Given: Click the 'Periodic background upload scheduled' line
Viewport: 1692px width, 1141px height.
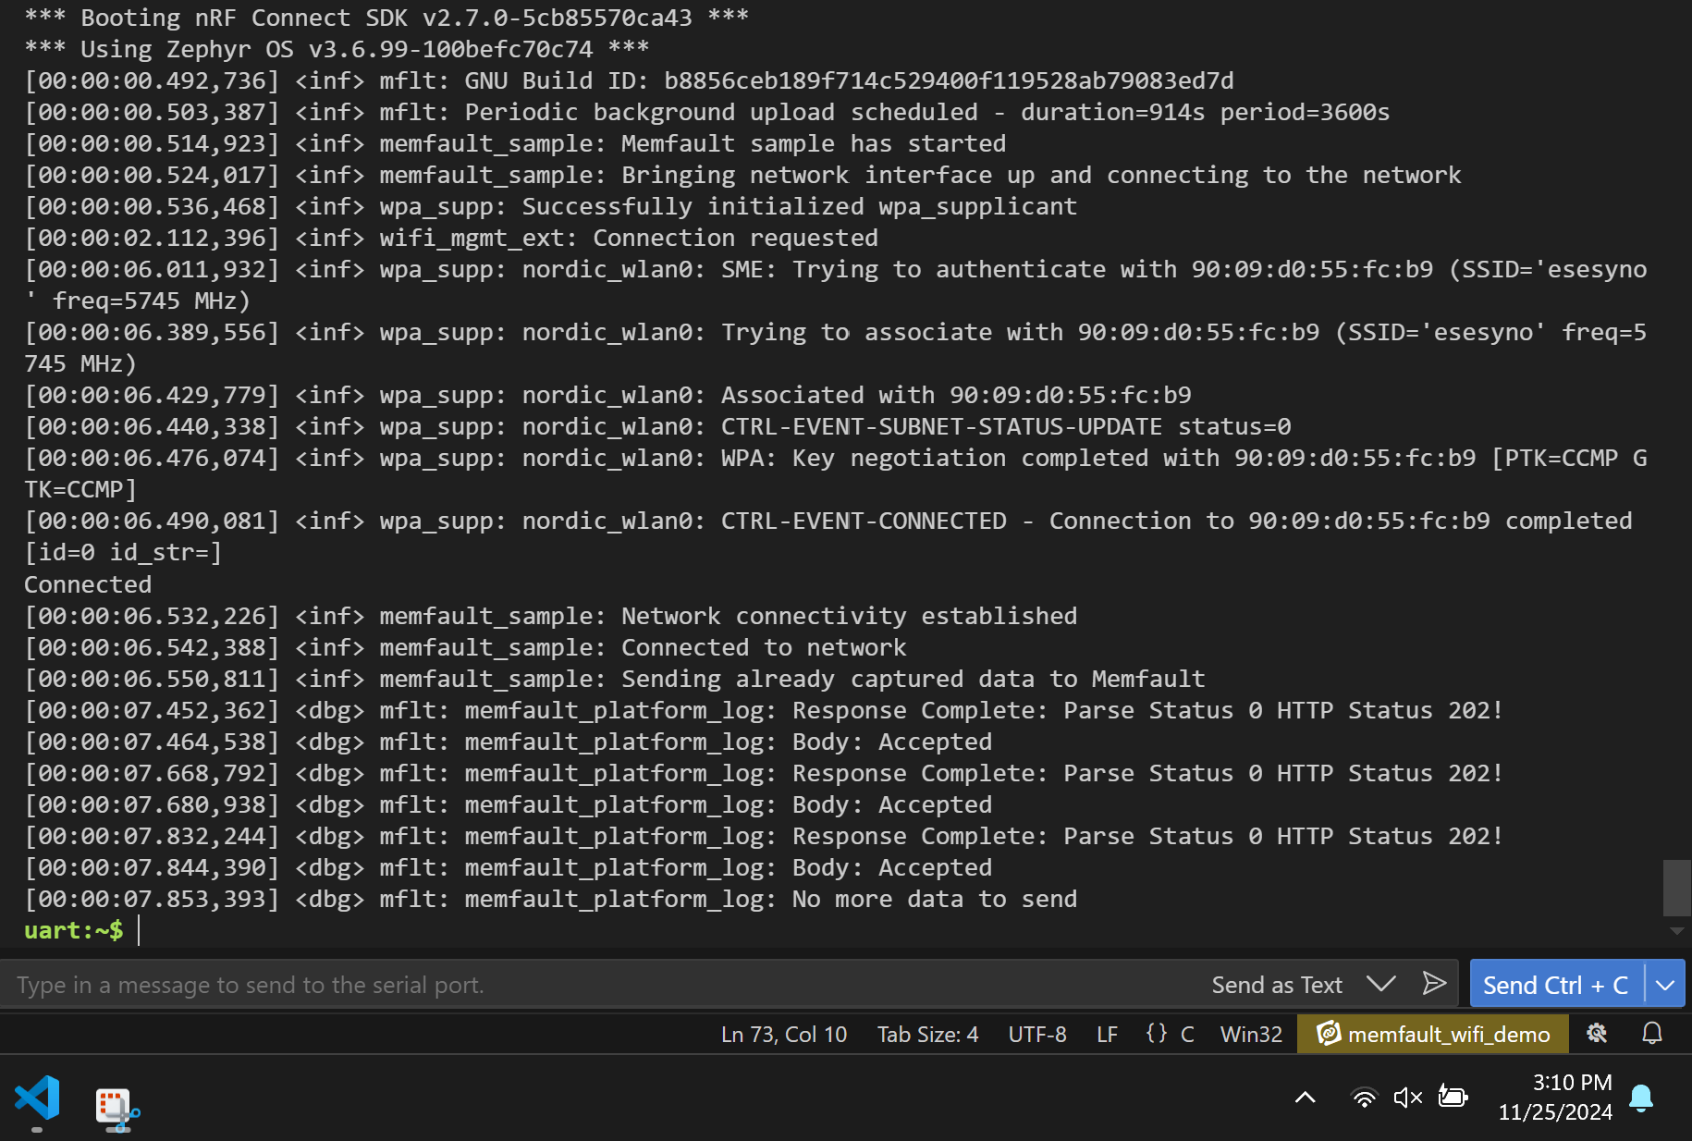Looking at the screenshot, I should (707, 112).
